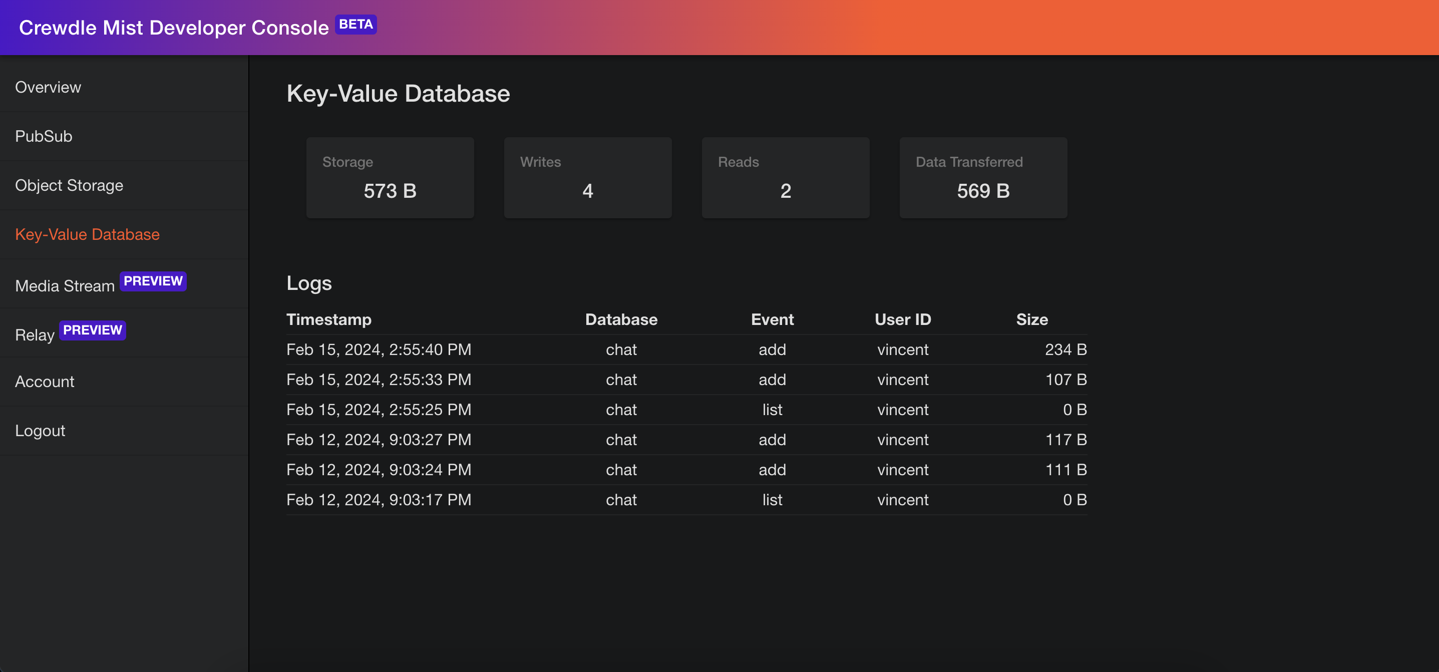Click the PREVIEW badge beside Relay
The width and height of the screenshot is (1439, 672).
click(x=93, y=330)
